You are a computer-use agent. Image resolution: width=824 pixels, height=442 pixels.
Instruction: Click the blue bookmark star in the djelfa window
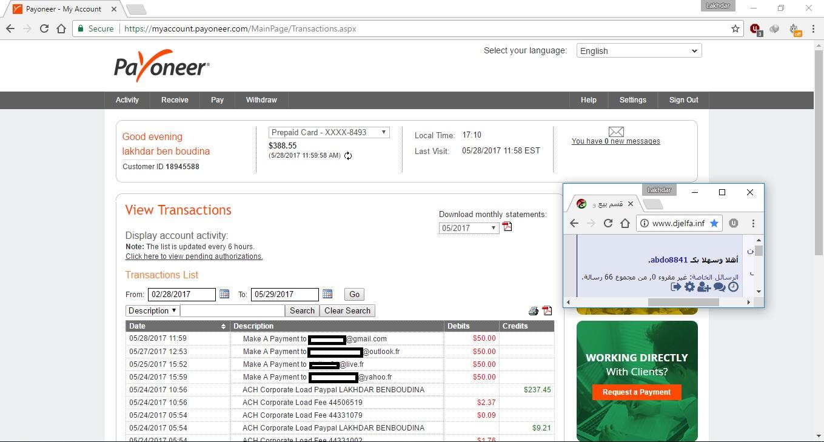[714, 223]
